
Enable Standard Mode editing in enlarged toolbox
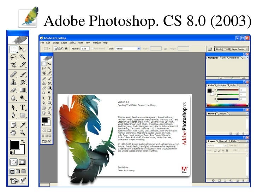pos(13,162)
